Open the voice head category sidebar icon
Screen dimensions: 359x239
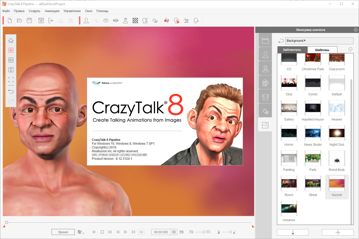(x=265, y=97)
